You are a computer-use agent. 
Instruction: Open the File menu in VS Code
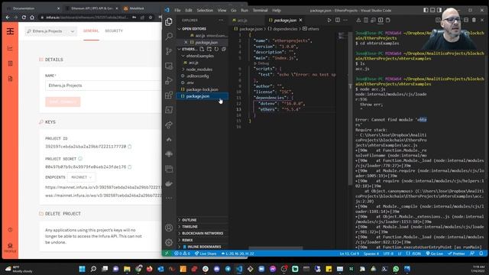[x=177, y=10]
